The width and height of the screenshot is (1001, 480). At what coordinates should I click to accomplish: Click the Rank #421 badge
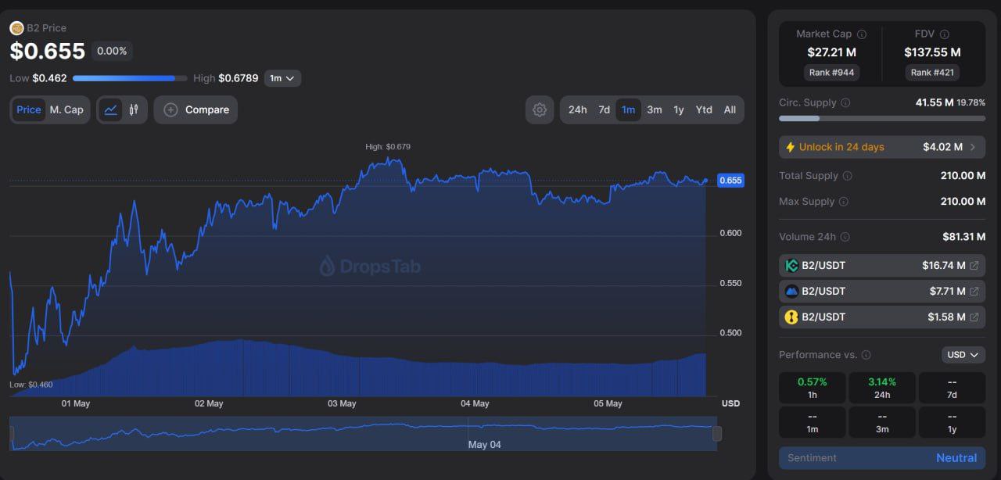[x=932, y=73]
